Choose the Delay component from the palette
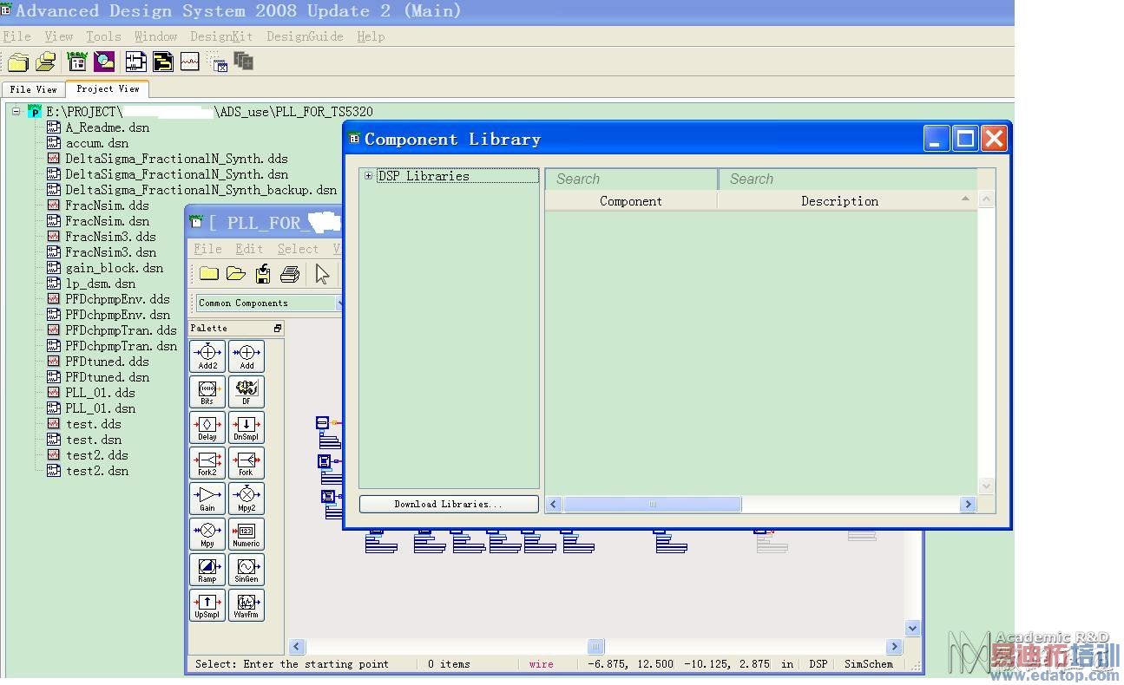 point(207,427)
